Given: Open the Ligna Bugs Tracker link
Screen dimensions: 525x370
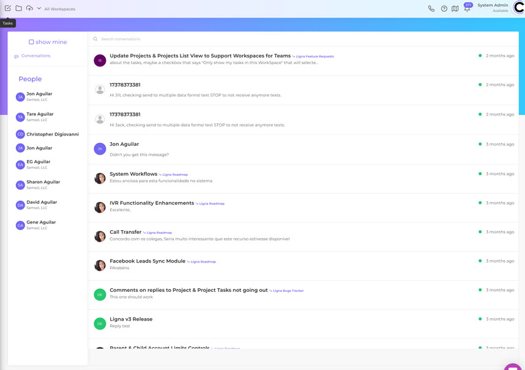Looking at the screenshot, I should pos(288,291).
